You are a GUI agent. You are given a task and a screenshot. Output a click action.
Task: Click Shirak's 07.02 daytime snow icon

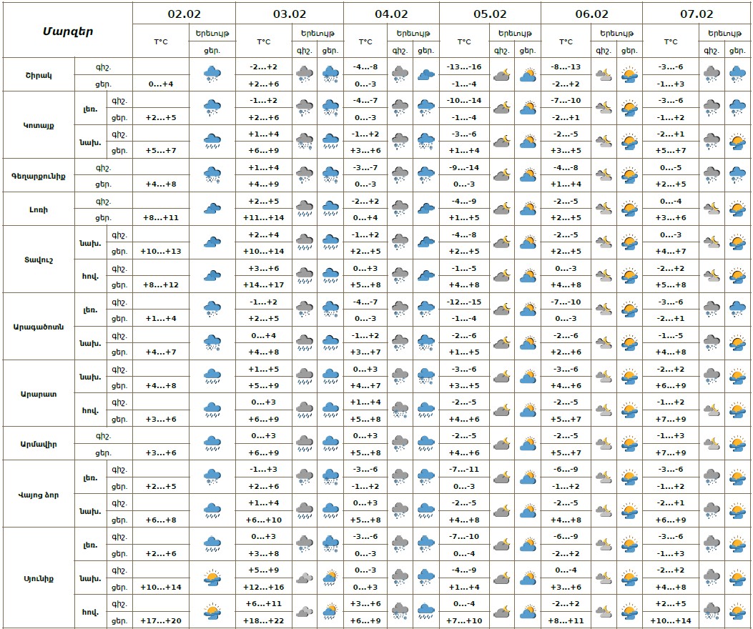point(737,74)
